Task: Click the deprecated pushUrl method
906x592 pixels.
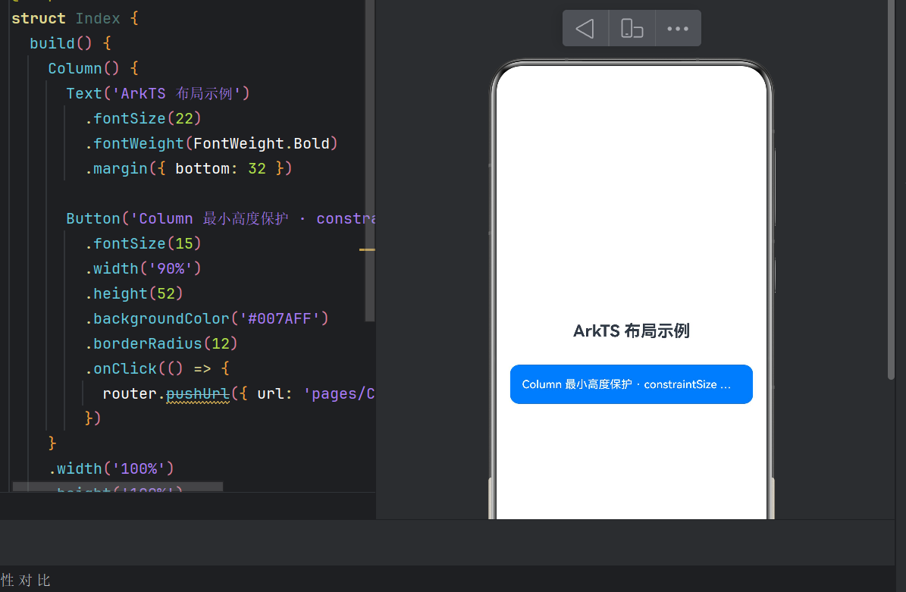Action: 198,394
